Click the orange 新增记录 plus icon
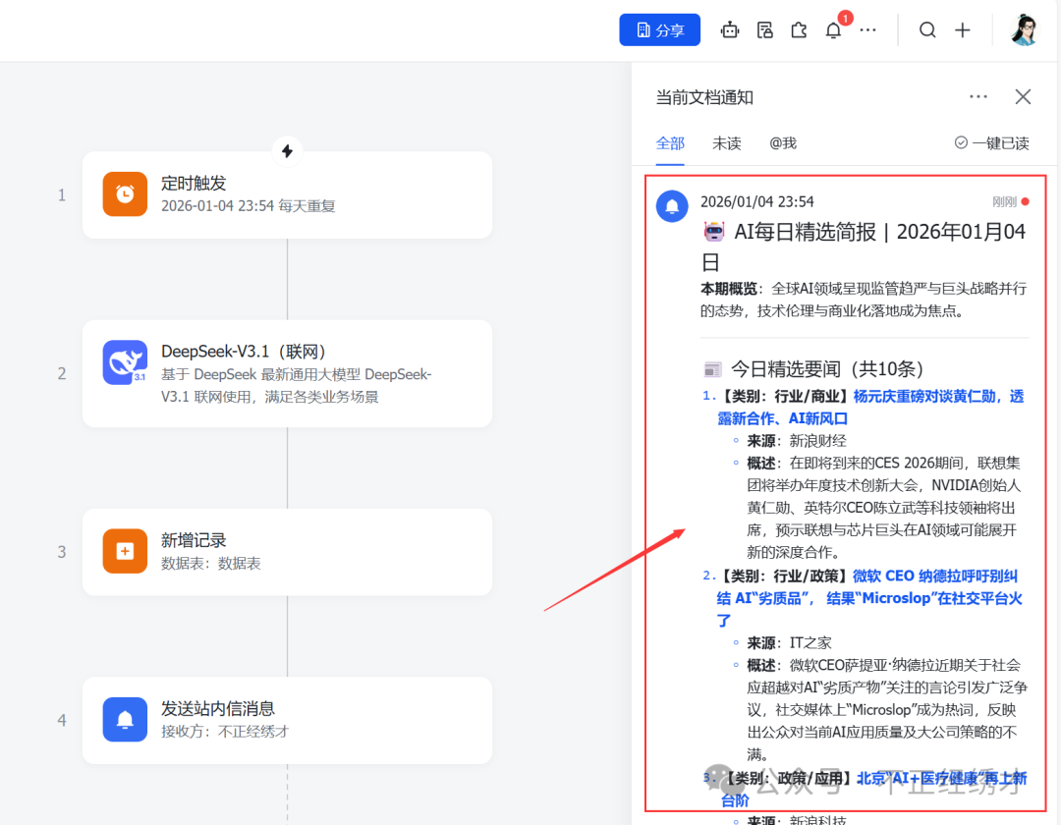Image resolution: width=1061 pixels, height=825 pixels. [x=125, y=551]
